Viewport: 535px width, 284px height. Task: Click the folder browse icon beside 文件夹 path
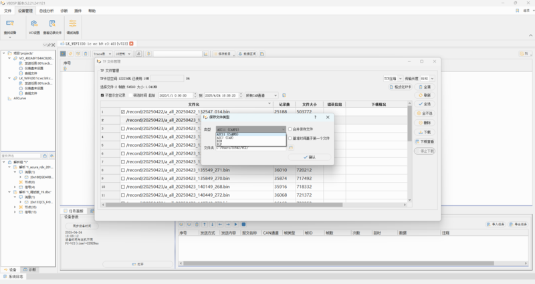click(291, 147)
